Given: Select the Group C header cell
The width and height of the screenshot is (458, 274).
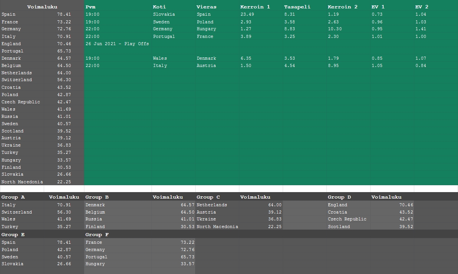Looking at the screenshot, I should click(x=208, y=197).
